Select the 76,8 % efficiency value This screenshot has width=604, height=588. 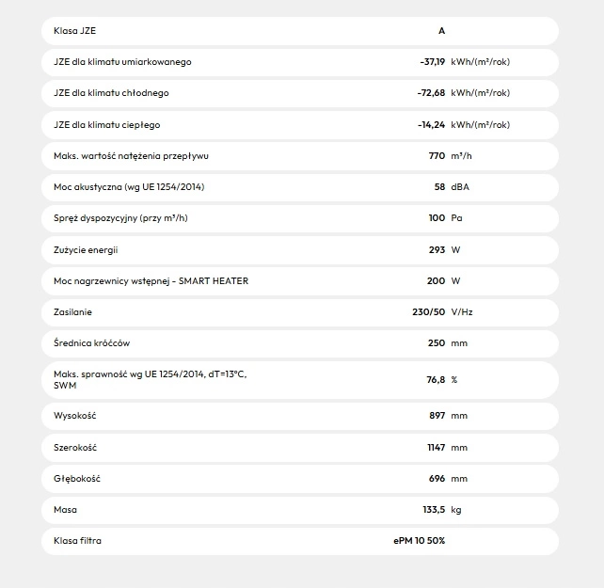(436, 380)
